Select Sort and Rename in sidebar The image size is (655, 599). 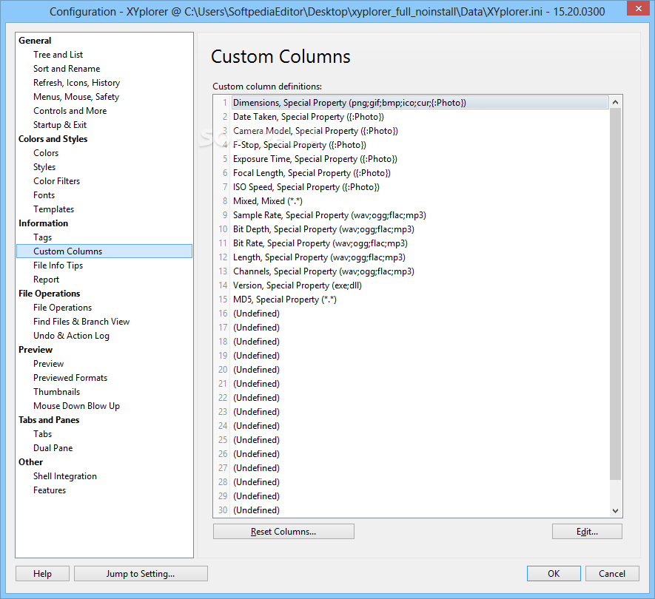pos(67,69)
